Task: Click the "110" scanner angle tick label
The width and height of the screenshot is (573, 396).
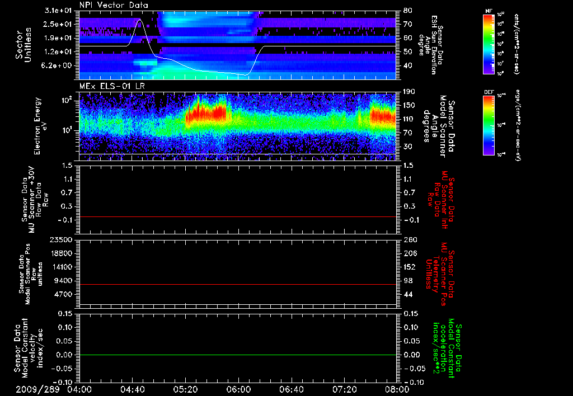Action: 410,120
